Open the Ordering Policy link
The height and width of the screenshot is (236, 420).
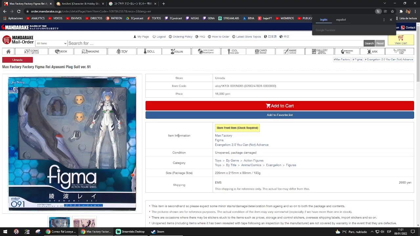(x=180, y=37)
